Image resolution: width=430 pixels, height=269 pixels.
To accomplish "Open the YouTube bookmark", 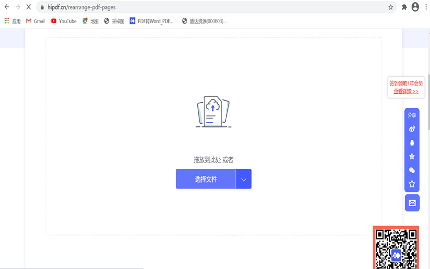I will click(63, 22).
